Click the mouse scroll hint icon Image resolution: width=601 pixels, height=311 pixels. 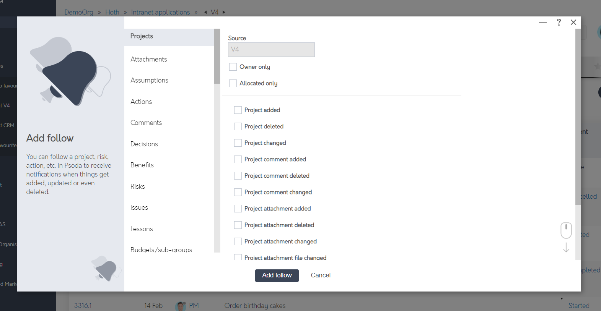(x=566, y=230)
